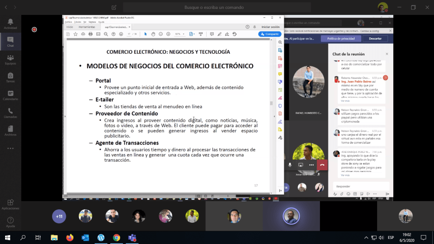This screenshot has width=434, height=244.
Task: Toggle screen share in the call controls
Action: 301,165
